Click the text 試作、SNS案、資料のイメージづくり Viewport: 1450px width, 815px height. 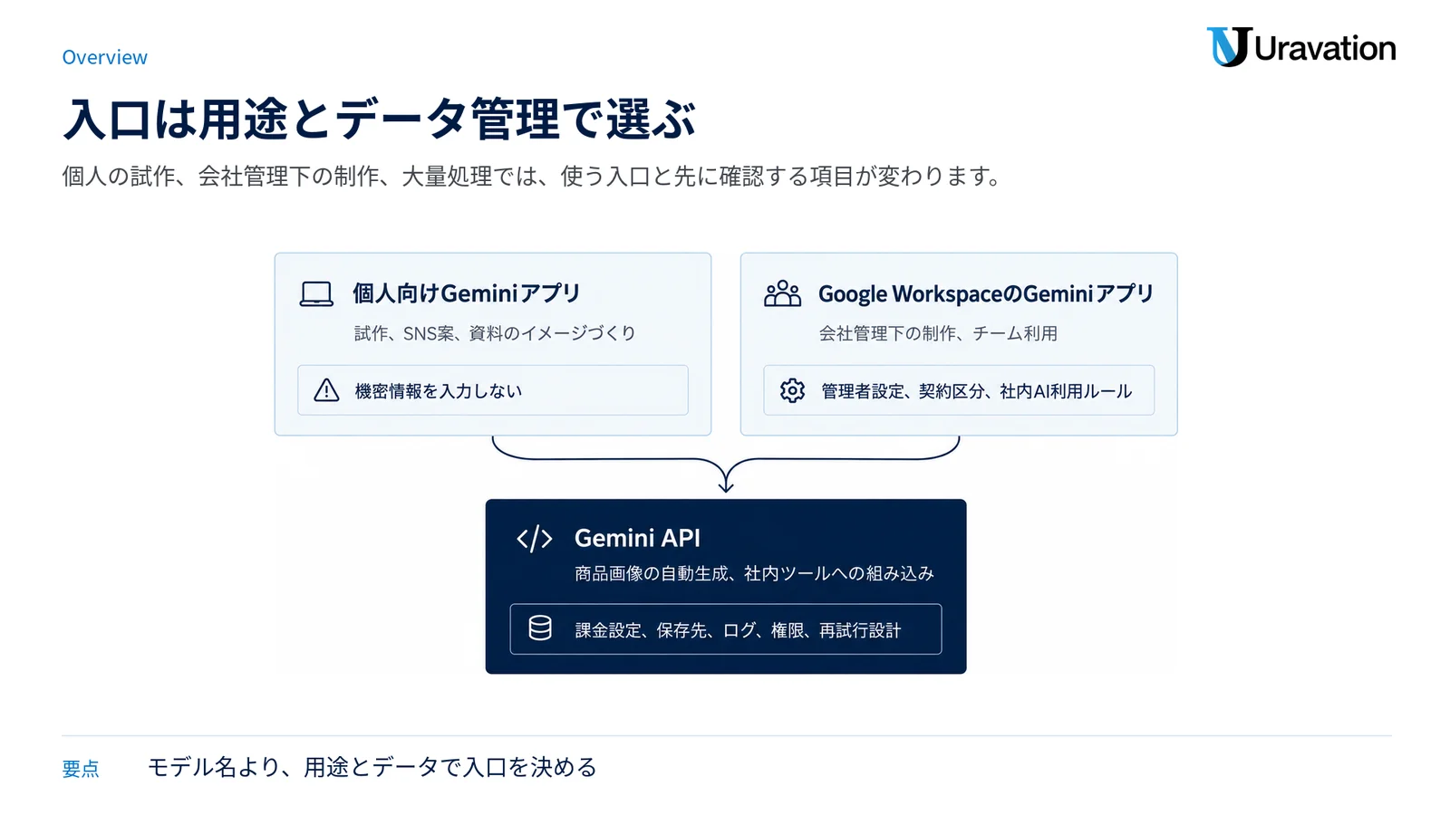495,333
